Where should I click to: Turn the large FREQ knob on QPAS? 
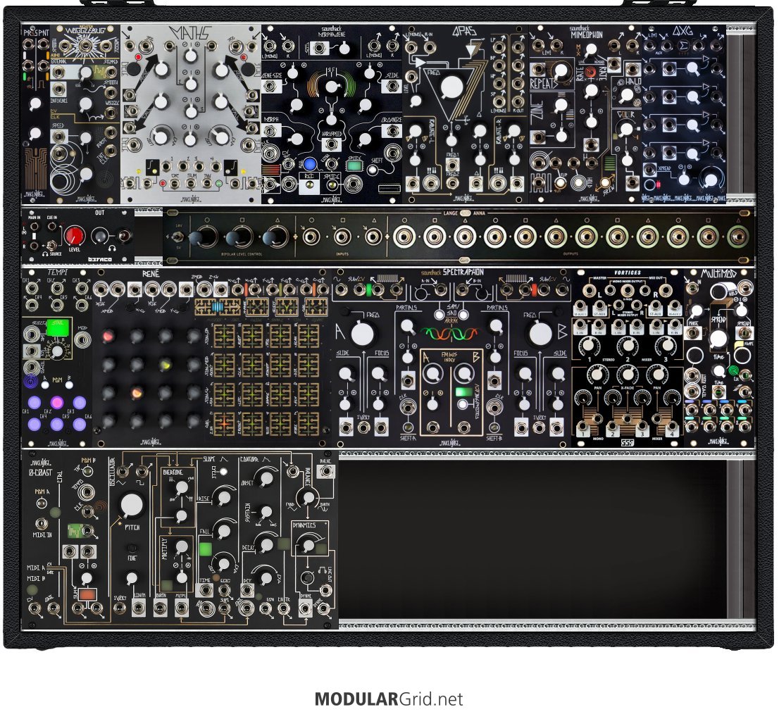(451, 87)
